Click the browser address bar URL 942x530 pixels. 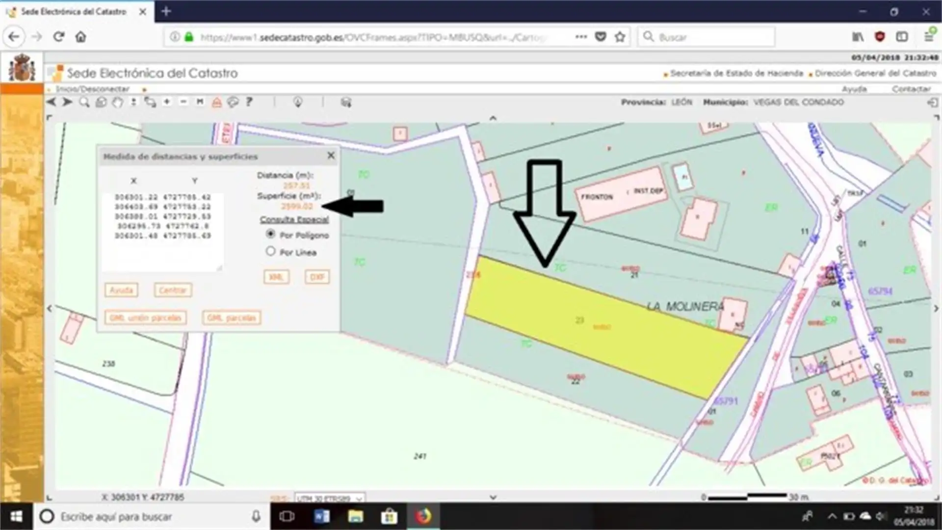click(373, 37)
